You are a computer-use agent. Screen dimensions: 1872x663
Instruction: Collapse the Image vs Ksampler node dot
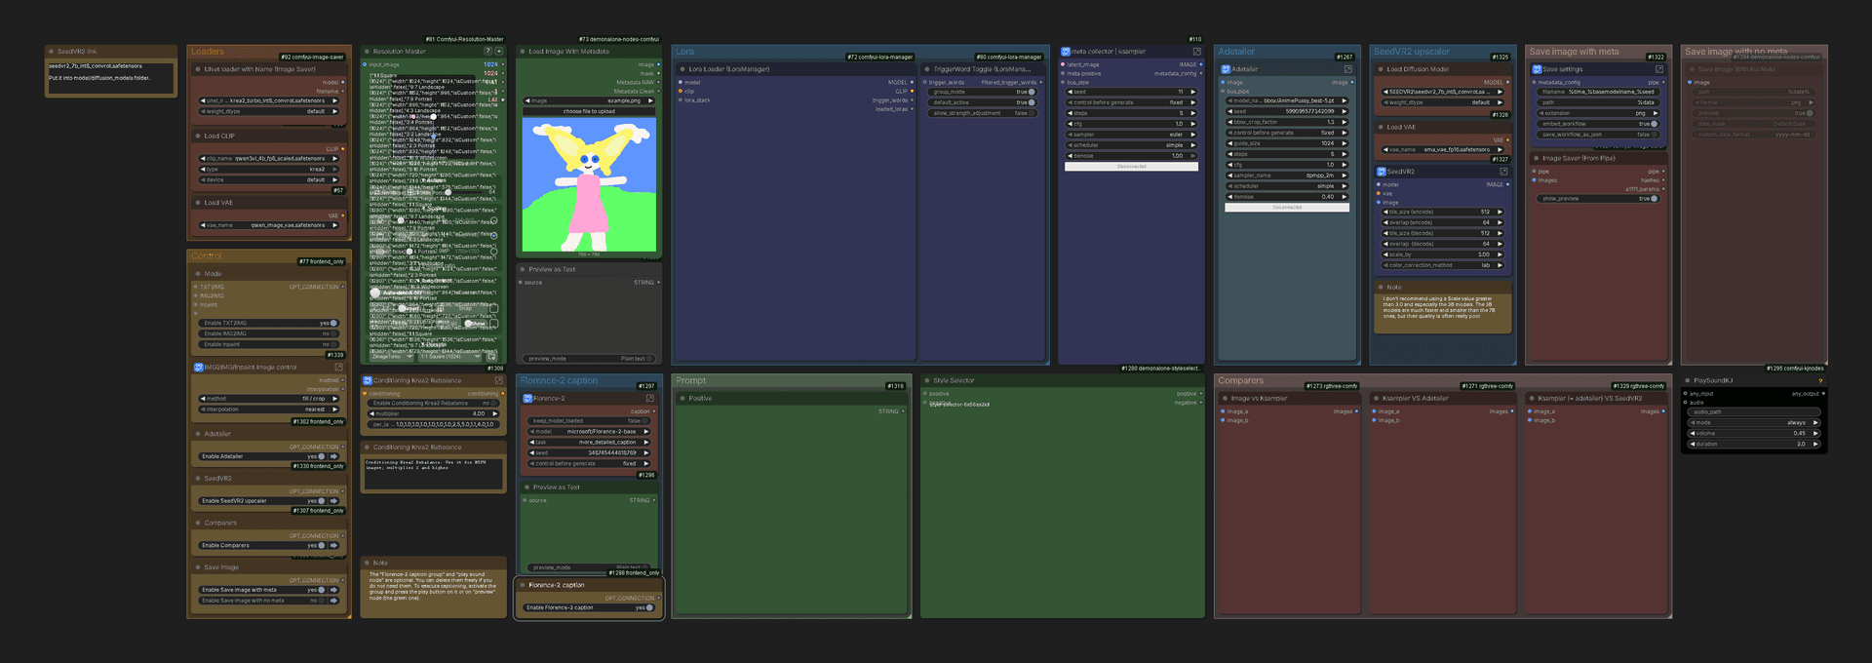click(x=1225, y=399)
